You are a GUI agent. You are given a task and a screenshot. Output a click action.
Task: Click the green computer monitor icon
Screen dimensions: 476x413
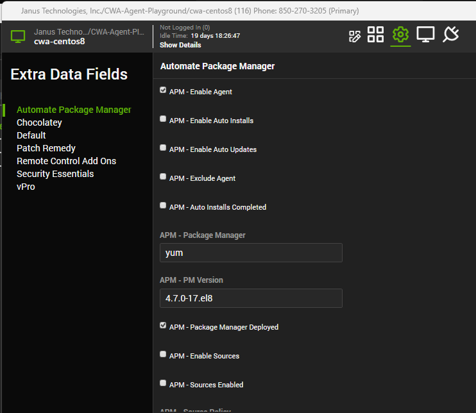coord(18,37)
